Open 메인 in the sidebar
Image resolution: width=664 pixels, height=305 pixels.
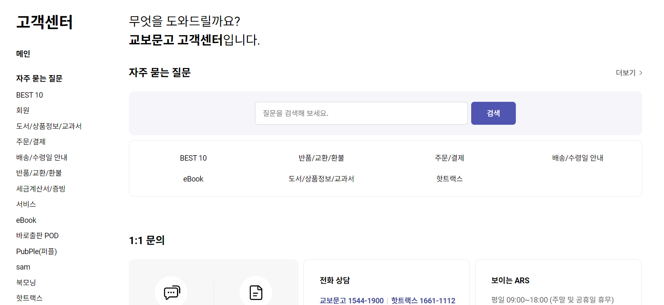coord(23,54)
